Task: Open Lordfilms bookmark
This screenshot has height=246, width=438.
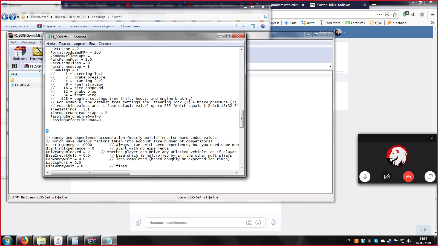Action: click(x=355, y=23)
